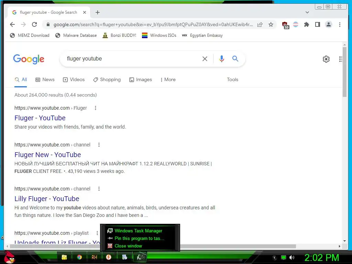This screenshot has width=352, height=264.
Task: Switch to Images results
Action: (141, 80)
